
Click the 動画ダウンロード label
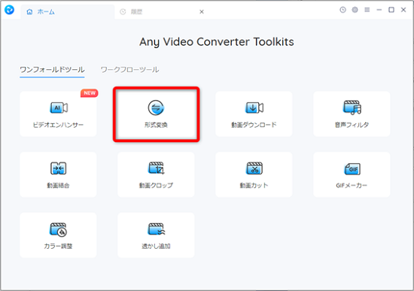pyautogui.click(x=254, y=125)
